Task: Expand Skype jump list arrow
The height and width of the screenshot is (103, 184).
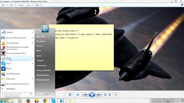Action: tap(32, 64)
